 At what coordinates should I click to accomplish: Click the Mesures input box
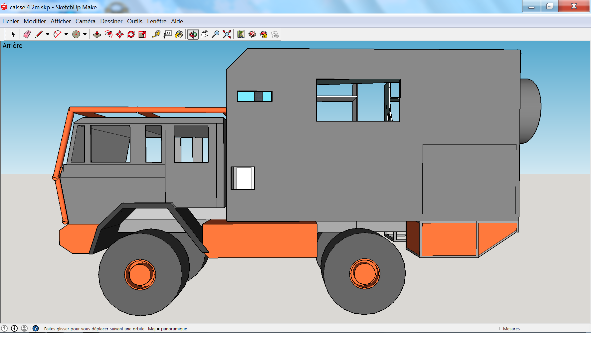click(555, 329)
